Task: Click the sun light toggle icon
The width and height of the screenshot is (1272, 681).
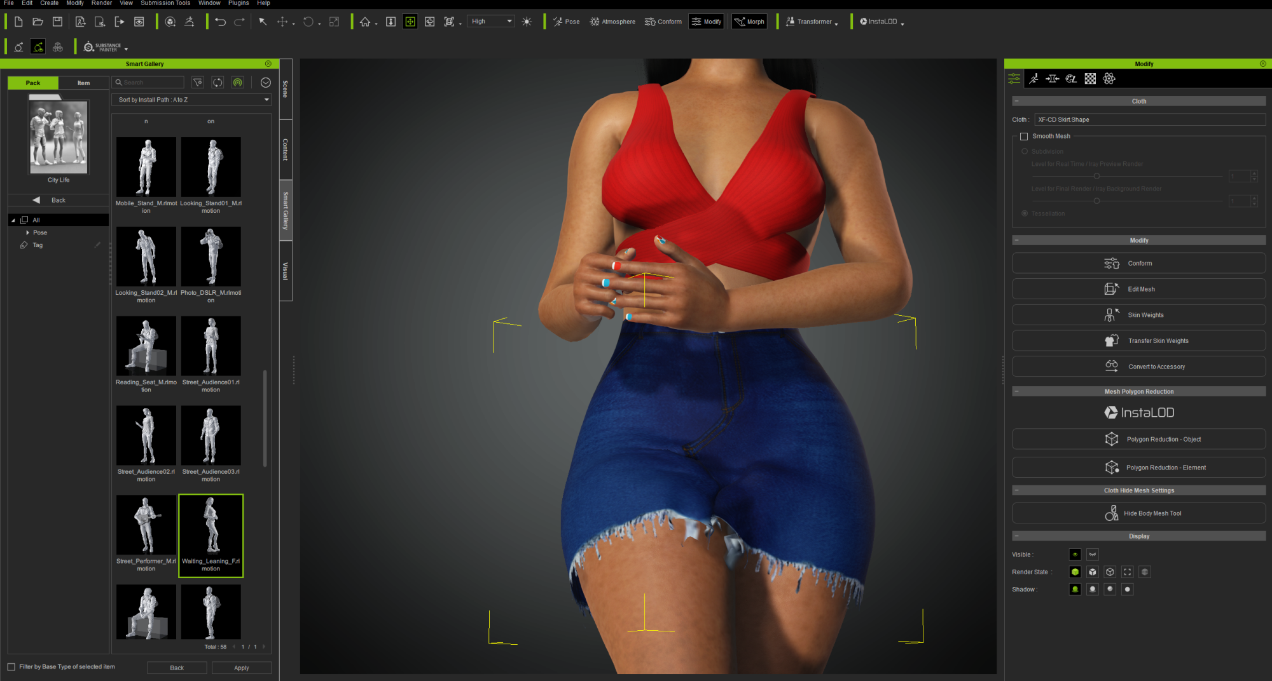Action: [x=527, y=22]
